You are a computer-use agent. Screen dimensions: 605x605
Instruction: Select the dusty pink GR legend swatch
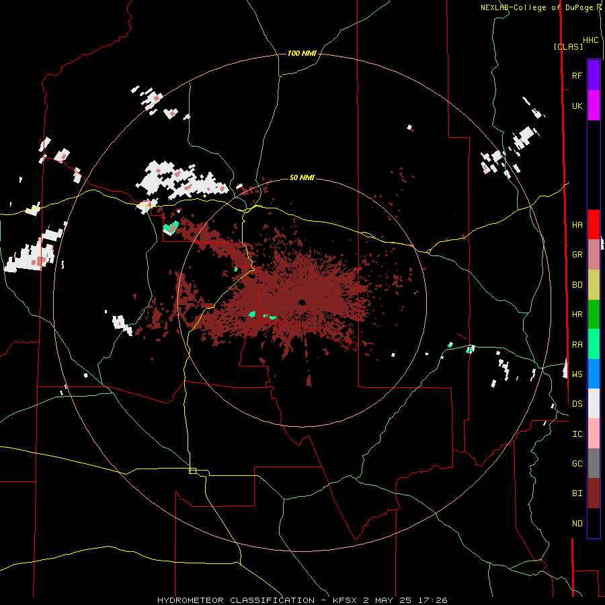pyautogui.click(x=594, y=255)
